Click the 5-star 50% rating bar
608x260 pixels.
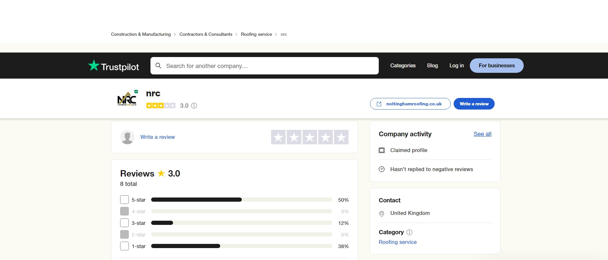[242, 200]
